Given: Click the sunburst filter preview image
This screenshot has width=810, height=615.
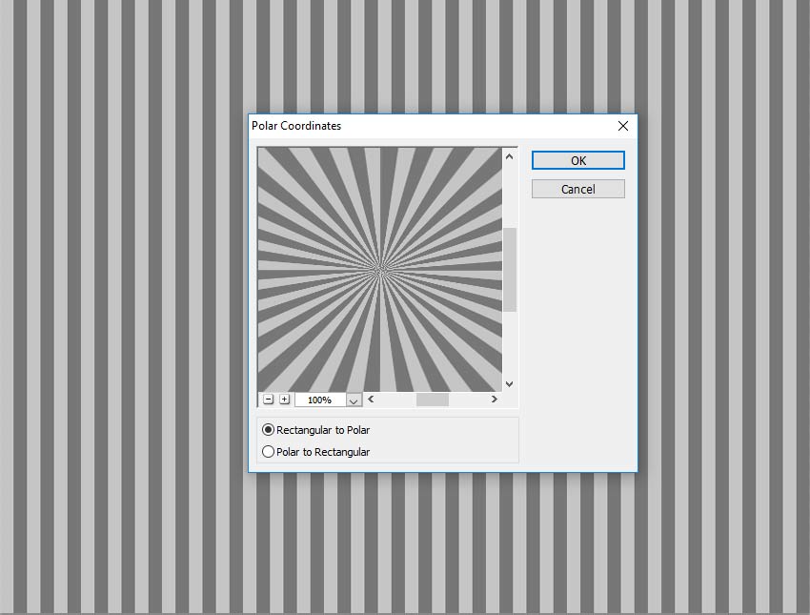Looking at the screenshot, I should click(379, 270).
